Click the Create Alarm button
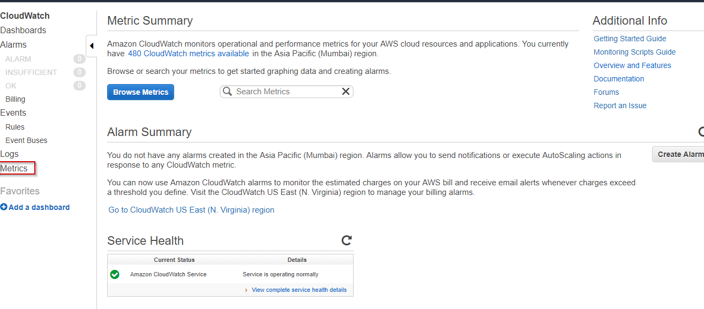704x309 pixels. (x=679, y=154)
